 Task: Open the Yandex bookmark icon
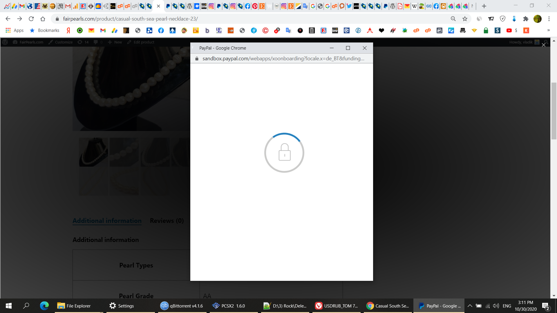pyautogui.click(x=68, y=30)
